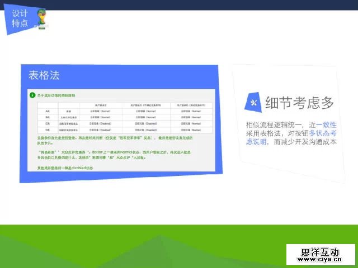Click the table thumbnail inside the blue card
Screen dimensions: 358x268
tap(125, 118)
